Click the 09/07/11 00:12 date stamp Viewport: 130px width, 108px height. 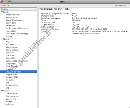click(122, 5)
